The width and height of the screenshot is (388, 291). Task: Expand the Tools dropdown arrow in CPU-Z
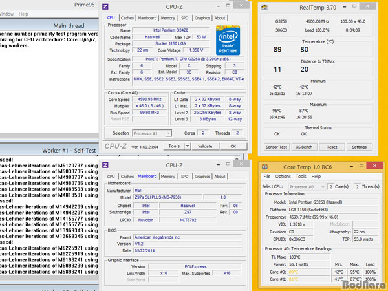(x=188, y=146)
